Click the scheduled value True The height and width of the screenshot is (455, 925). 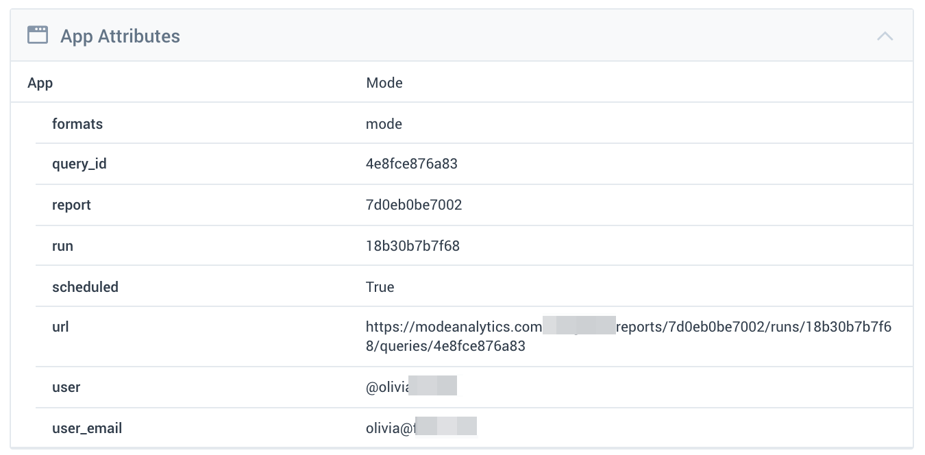coord(380,286)
